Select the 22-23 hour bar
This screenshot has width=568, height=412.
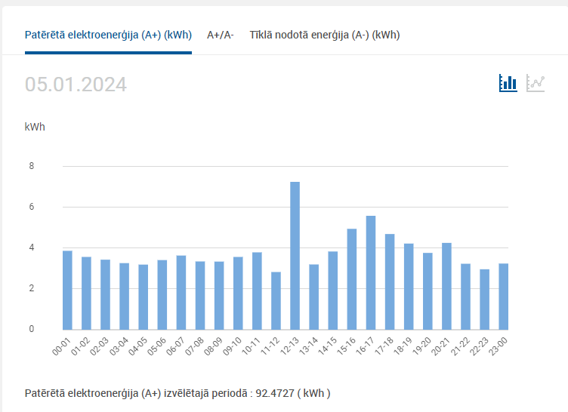(484, 300)
